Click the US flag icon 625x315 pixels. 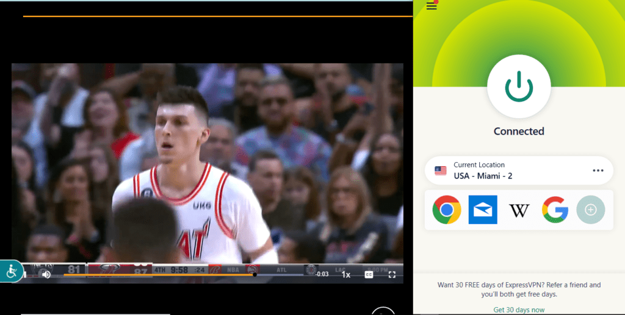click(x=440, y=171)
